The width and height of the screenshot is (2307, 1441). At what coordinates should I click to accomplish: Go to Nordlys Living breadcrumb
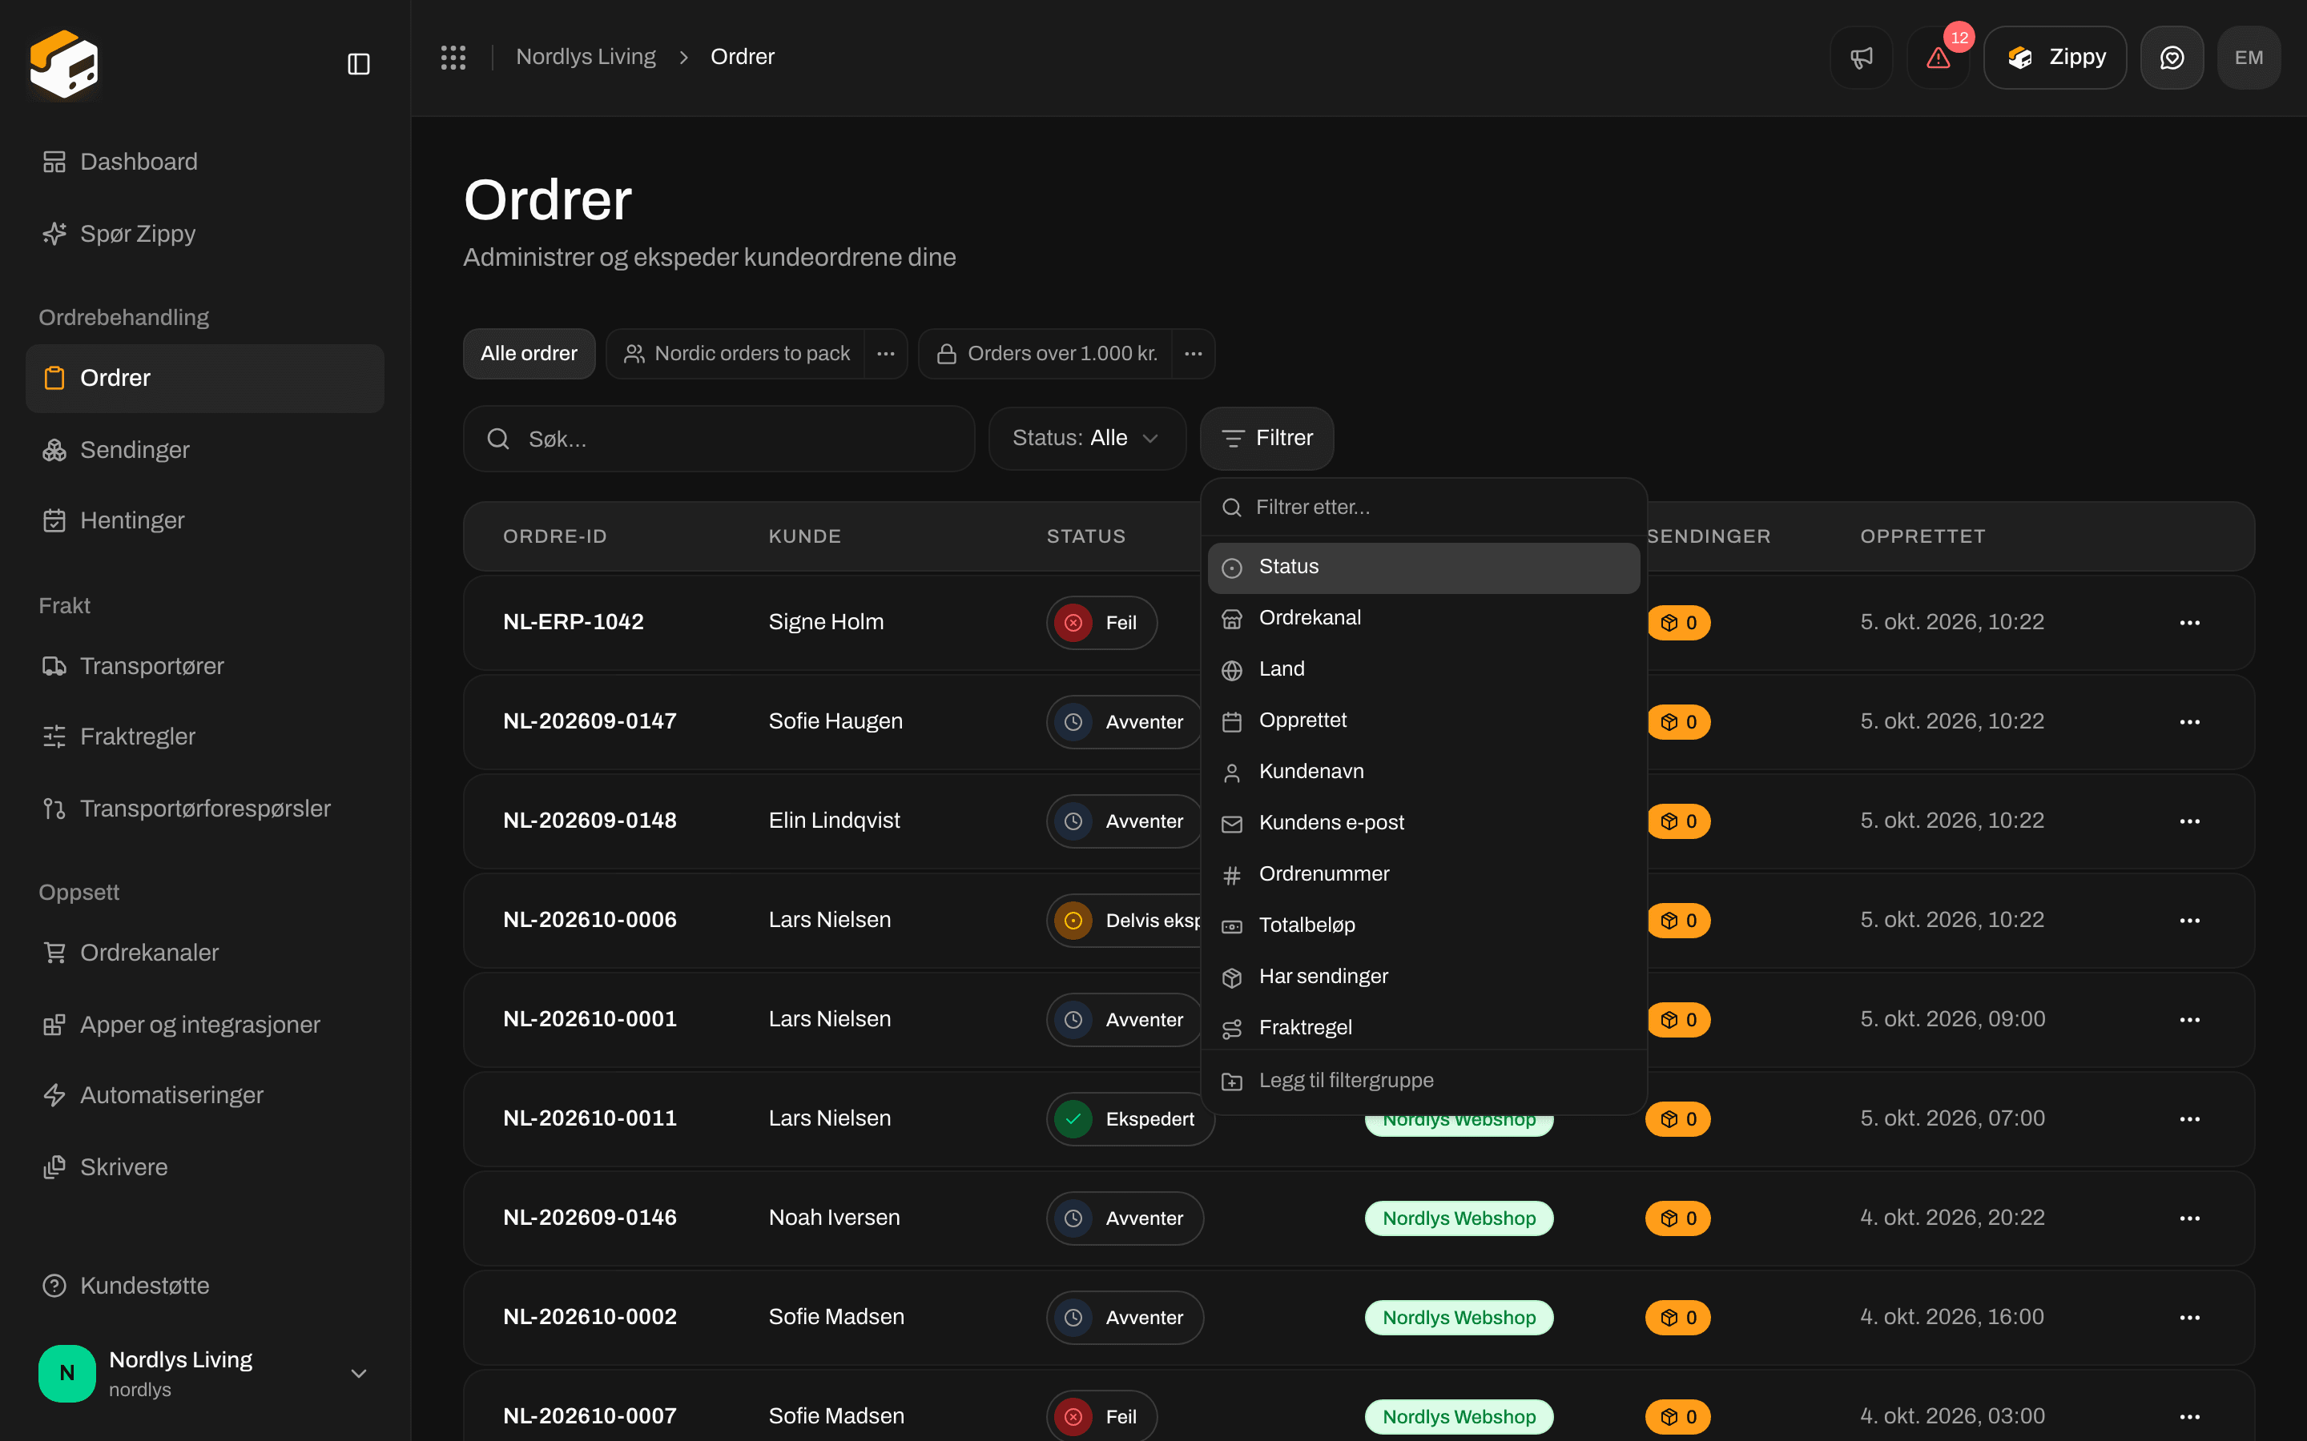coord(586,57)
